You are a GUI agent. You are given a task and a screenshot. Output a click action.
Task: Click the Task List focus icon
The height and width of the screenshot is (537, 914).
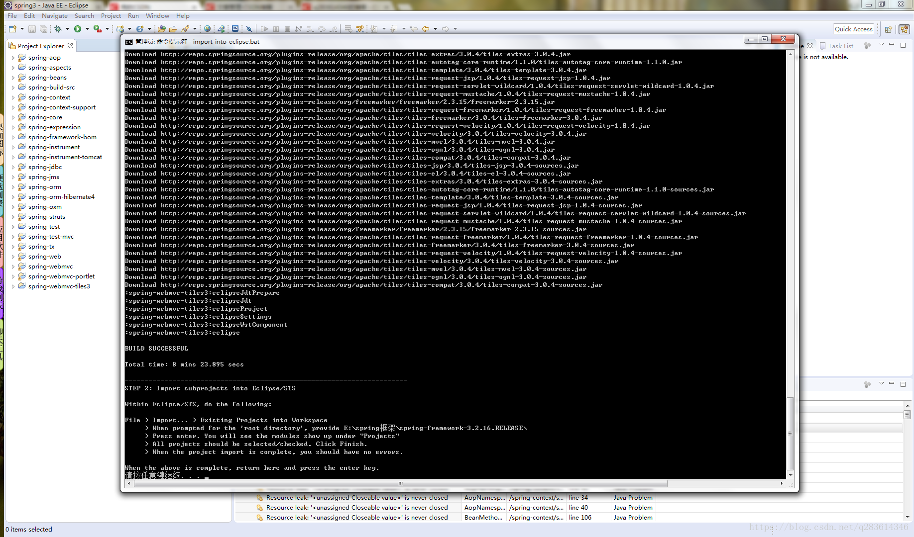pos(867,45)
